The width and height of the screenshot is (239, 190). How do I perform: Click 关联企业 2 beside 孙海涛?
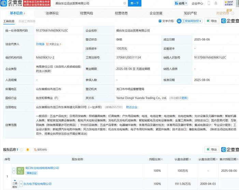click(x=54, y=44)
